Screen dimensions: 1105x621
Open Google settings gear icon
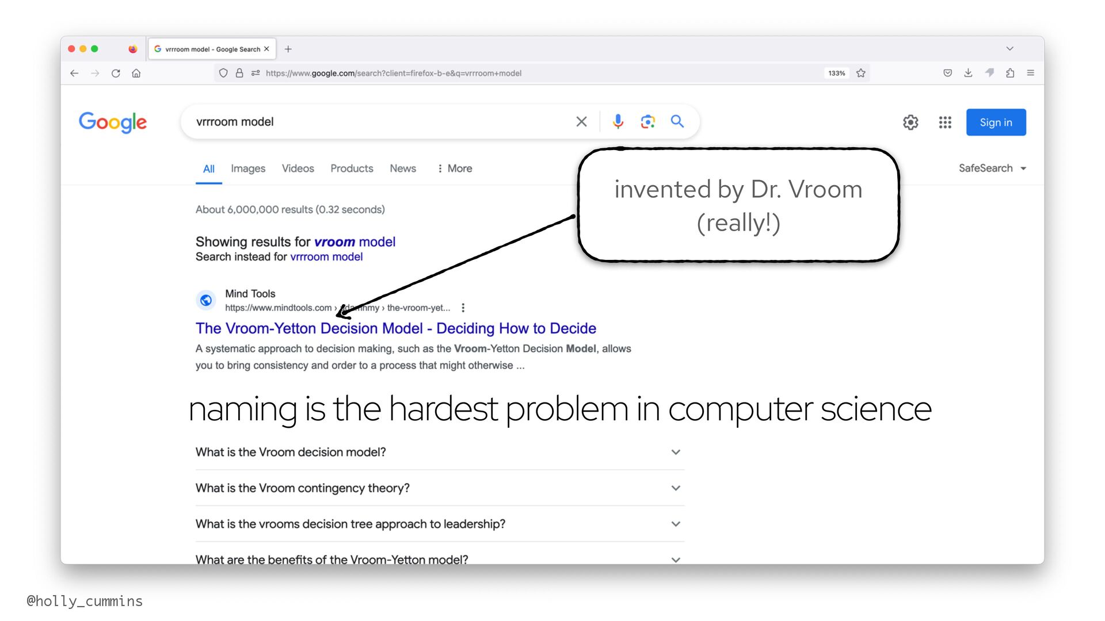910,122
